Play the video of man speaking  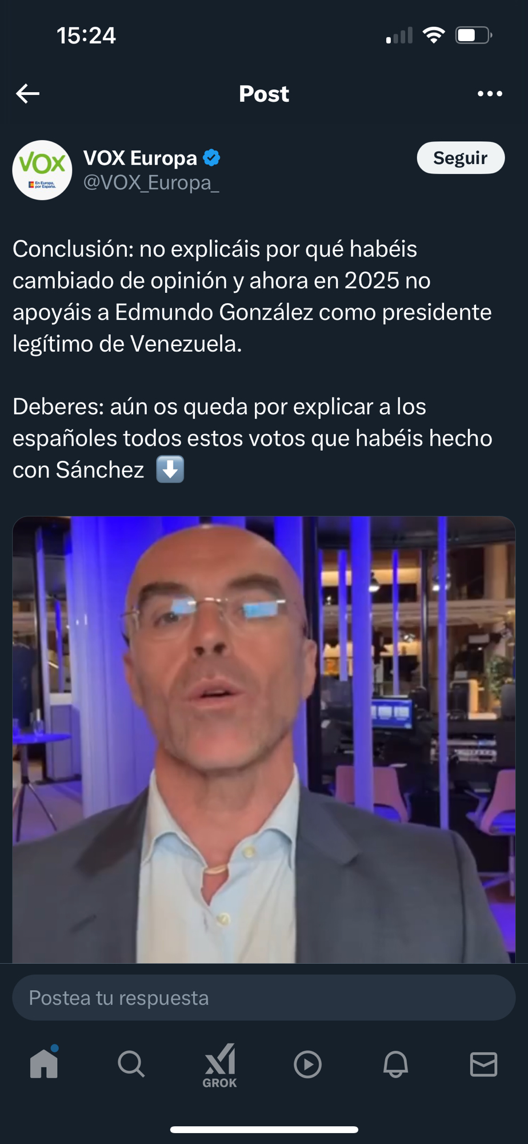(x=264, y=740)
